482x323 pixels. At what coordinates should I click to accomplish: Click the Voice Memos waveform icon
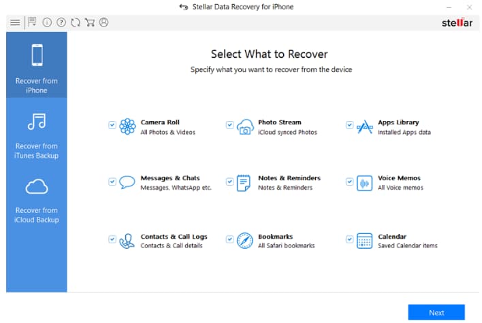coord(365,184)
